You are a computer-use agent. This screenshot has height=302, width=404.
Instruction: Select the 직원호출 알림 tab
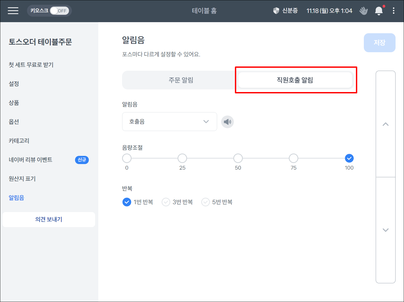[295, 80]
